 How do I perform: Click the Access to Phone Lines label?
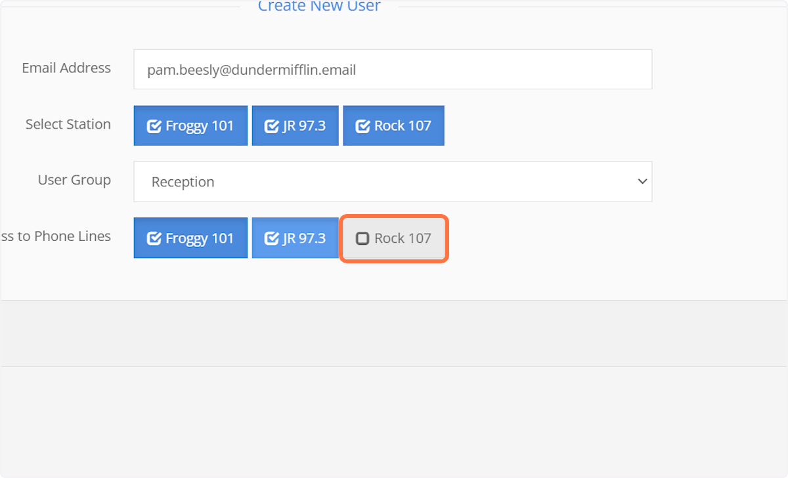pos(55,236)
